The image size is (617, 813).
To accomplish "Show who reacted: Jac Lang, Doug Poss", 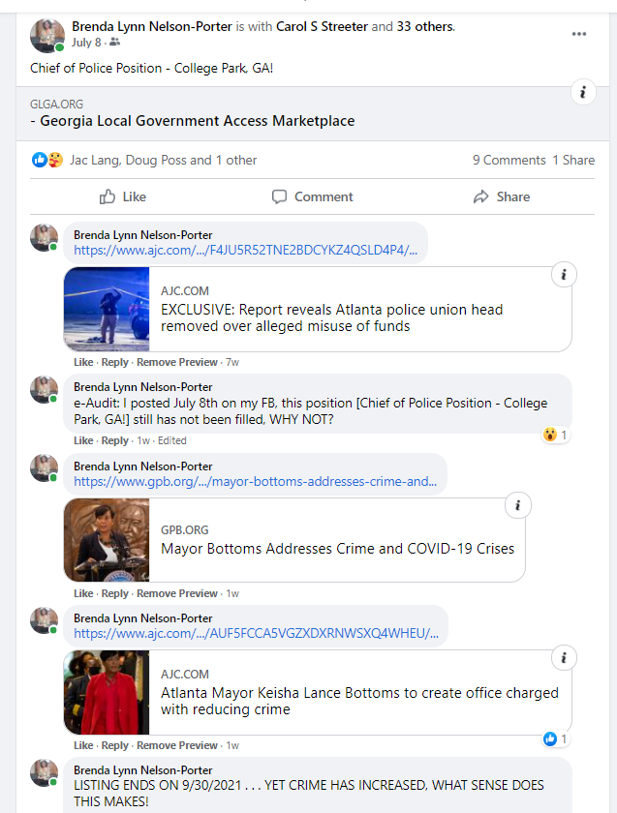I will [163, 160].
